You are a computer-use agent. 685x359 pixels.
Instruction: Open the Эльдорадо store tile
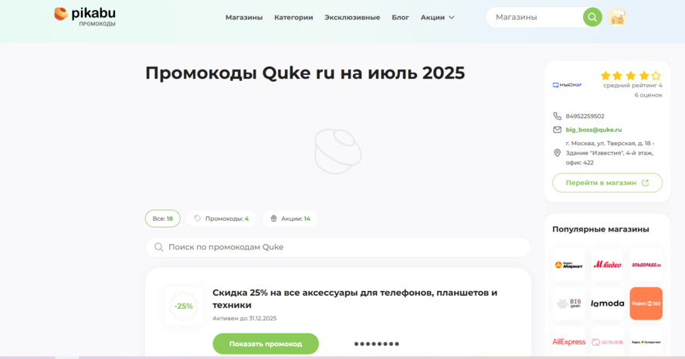point(646,265)
